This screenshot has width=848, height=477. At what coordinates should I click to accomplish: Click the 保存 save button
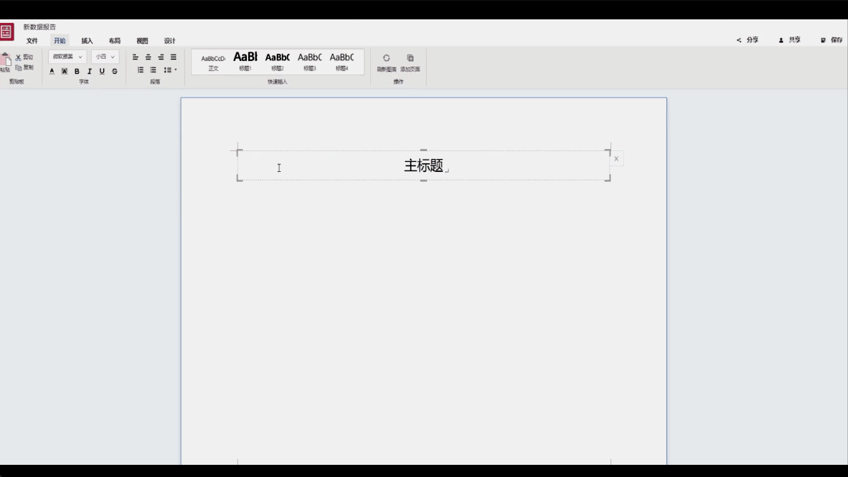pyautogui.click(x=832, y=40)
